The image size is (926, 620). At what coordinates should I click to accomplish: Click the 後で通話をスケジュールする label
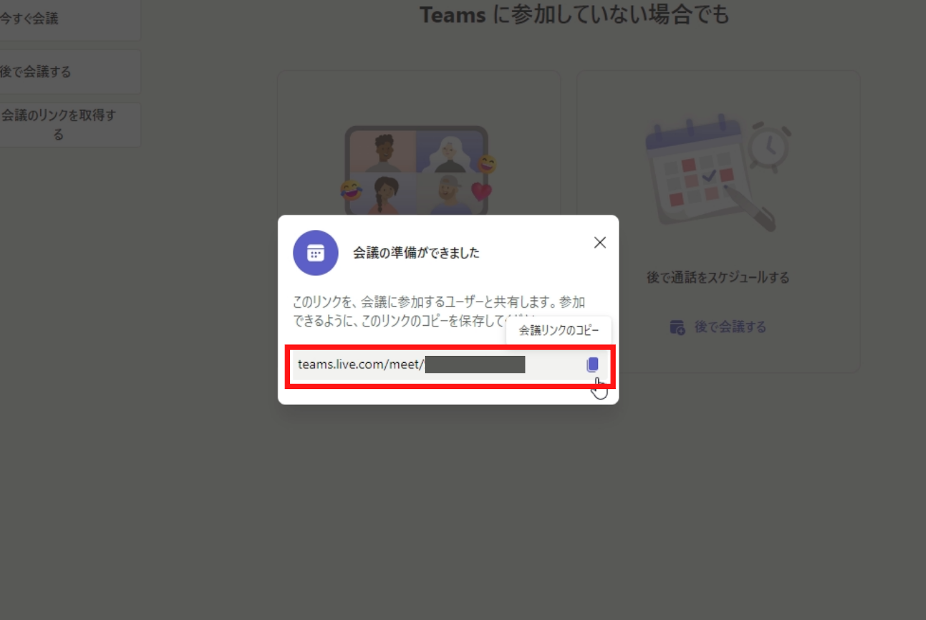click(x=718, y=278)
